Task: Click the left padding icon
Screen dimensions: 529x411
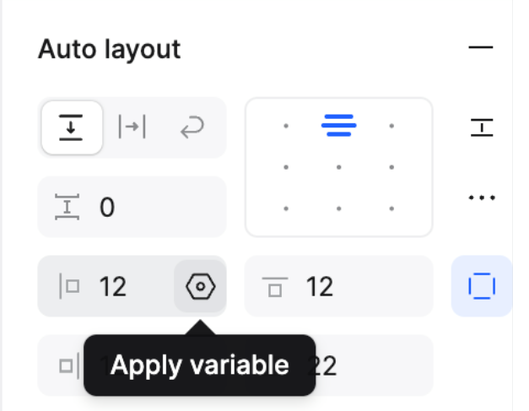Action: (x=68, y=287)
